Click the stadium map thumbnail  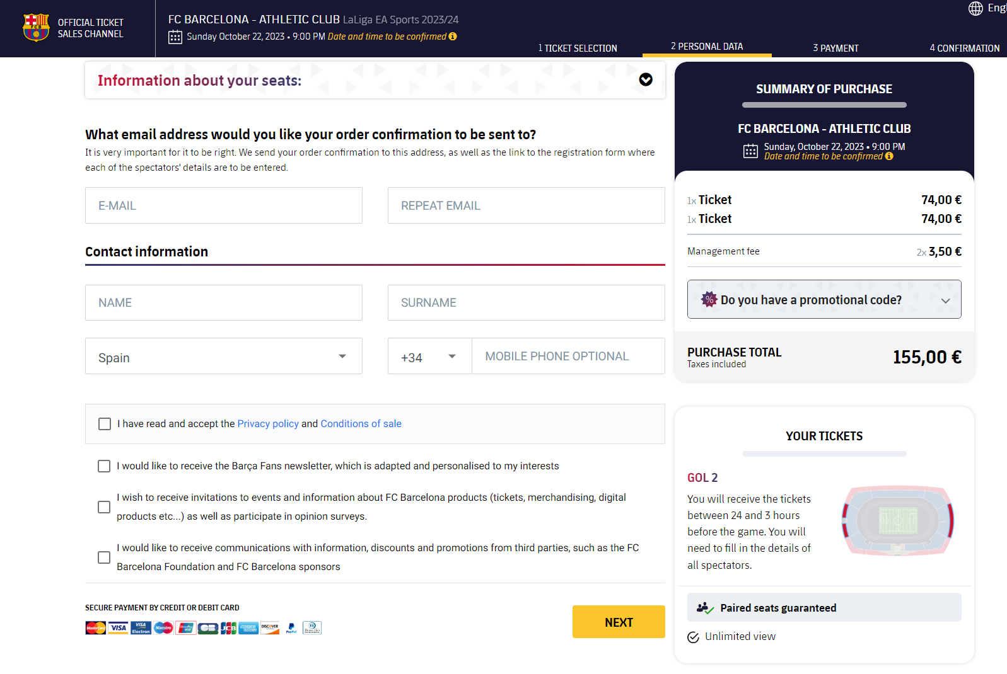point(898,520)
